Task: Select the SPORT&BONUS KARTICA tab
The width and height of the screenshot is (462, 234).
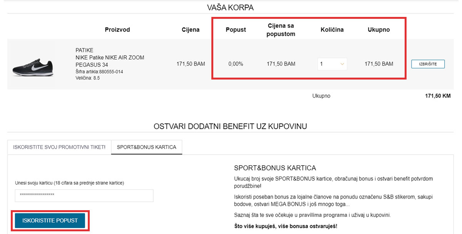Action: 147,147
